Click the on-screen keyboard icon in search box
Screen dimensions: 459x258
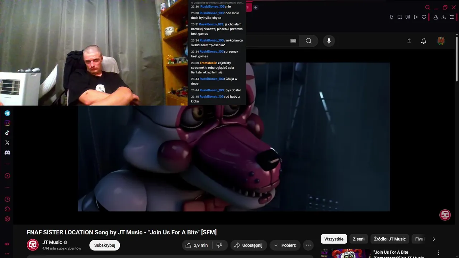tap(293, 41)
